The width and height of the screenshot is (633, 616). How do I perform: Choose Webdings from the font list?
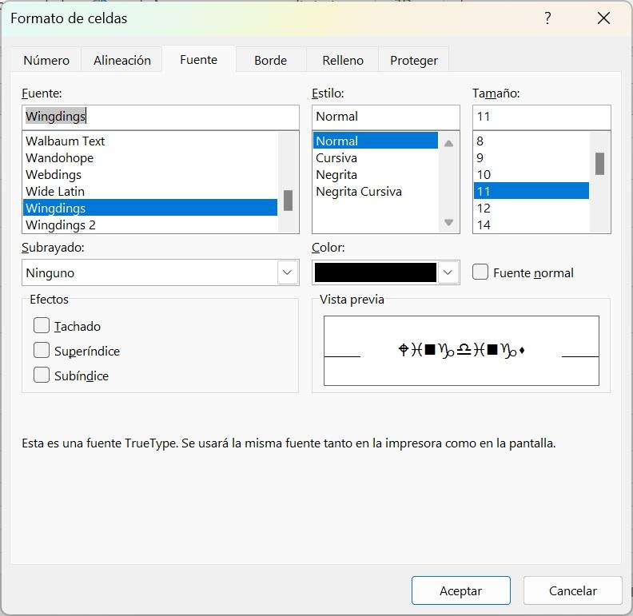[54, 175]
